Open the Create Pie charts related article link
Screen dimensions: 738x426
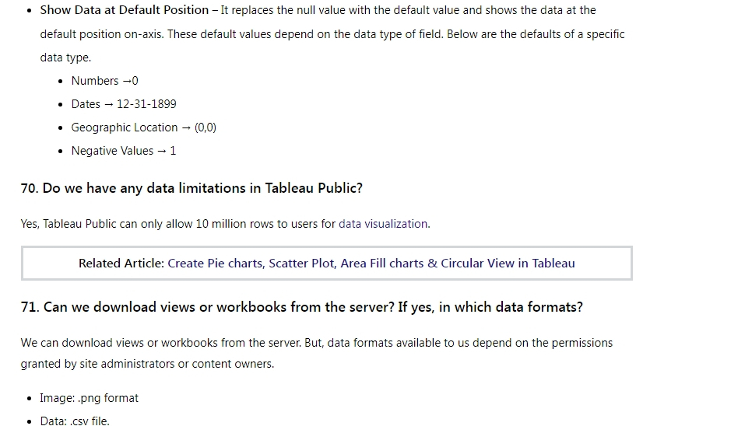(371, 264)
